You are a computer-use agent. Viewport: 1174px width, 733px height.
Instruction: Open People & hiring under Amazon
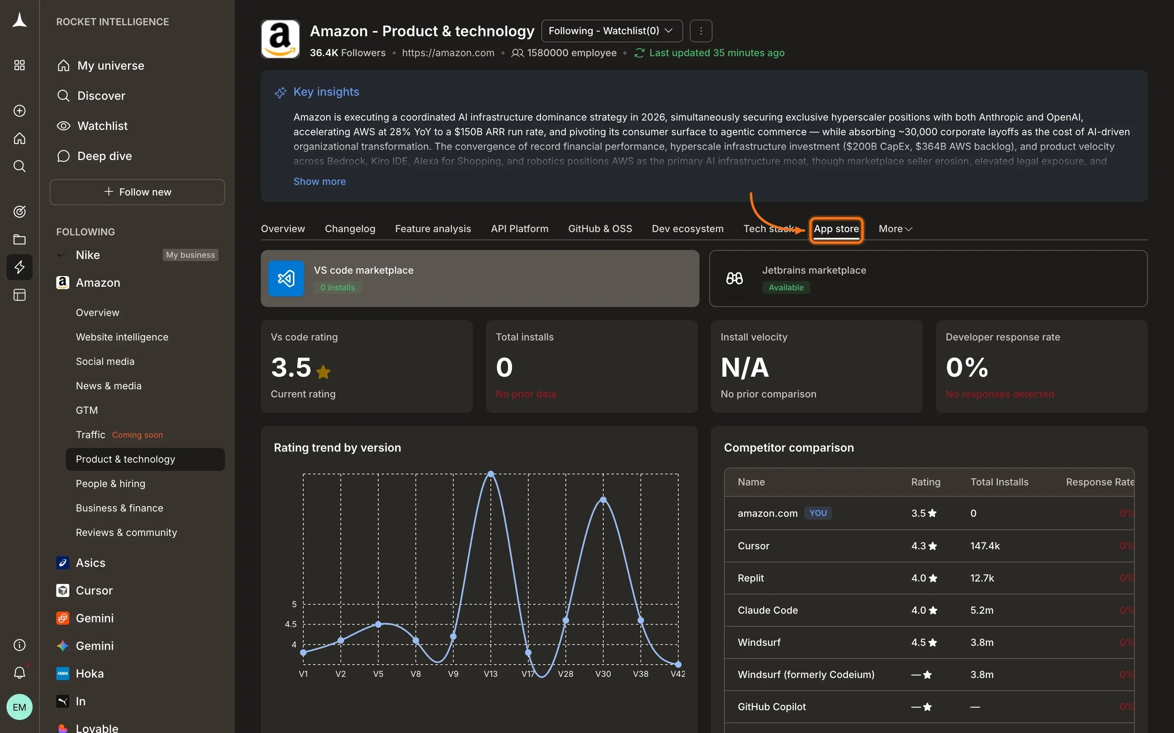110,483
